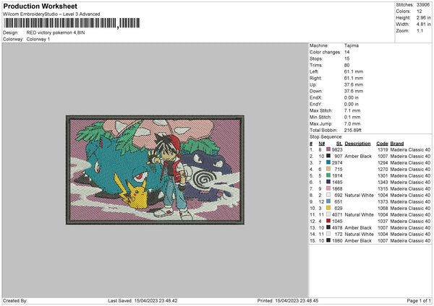Click 'Madeira Classic 40' in stop row 6
Viewport: 434px width, 306px height.
[x=410, y=182]
